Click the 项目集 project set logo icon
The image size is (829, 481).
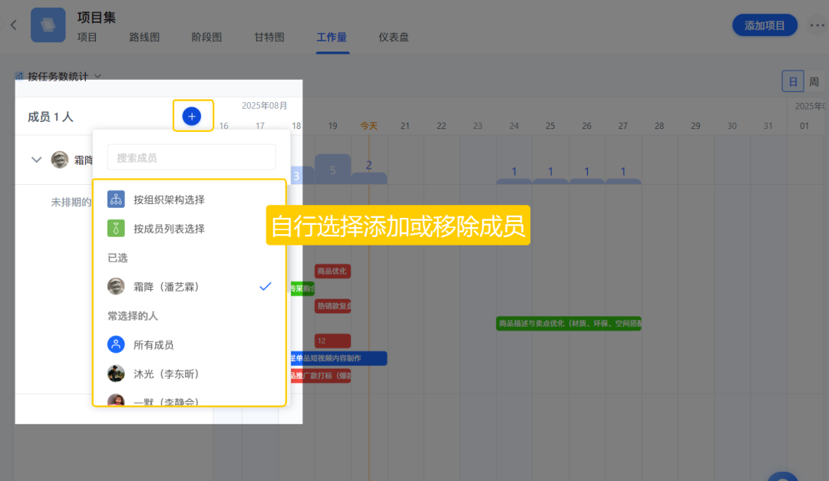pyautogui.click(x=48, y=25)
